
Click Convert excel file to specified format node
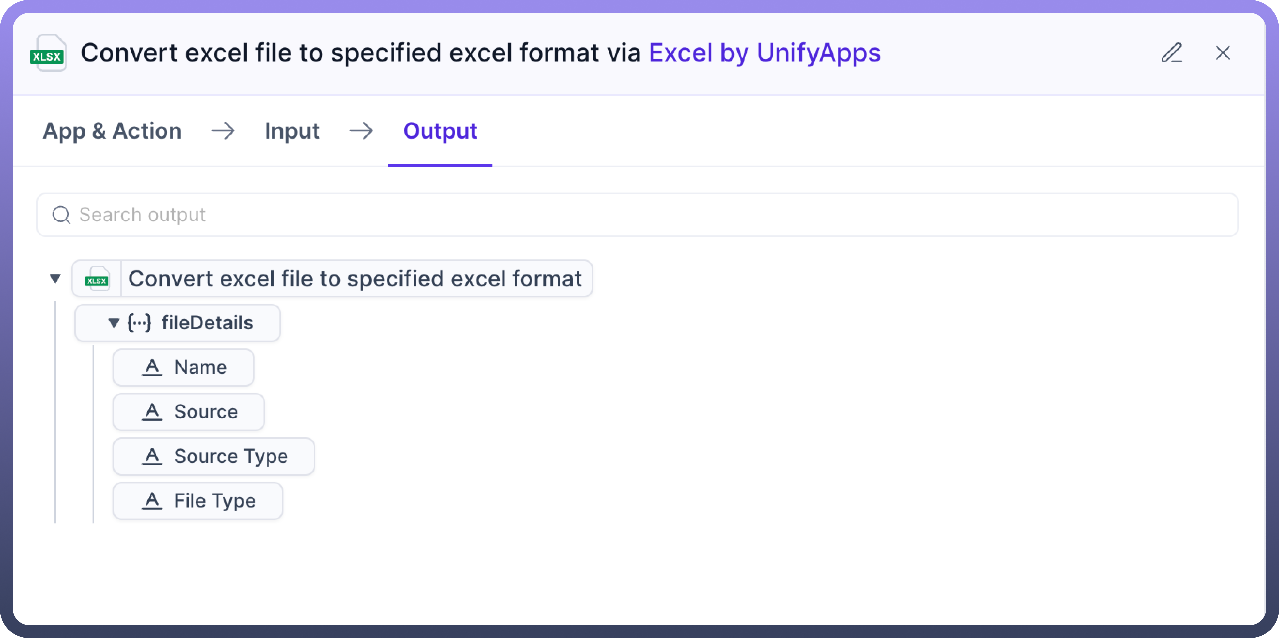(355, 279)
